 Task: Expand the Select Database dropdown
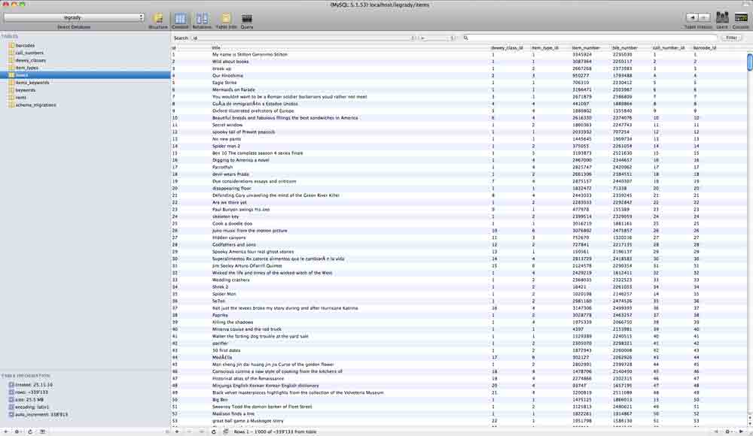click(x=73, y=17)
